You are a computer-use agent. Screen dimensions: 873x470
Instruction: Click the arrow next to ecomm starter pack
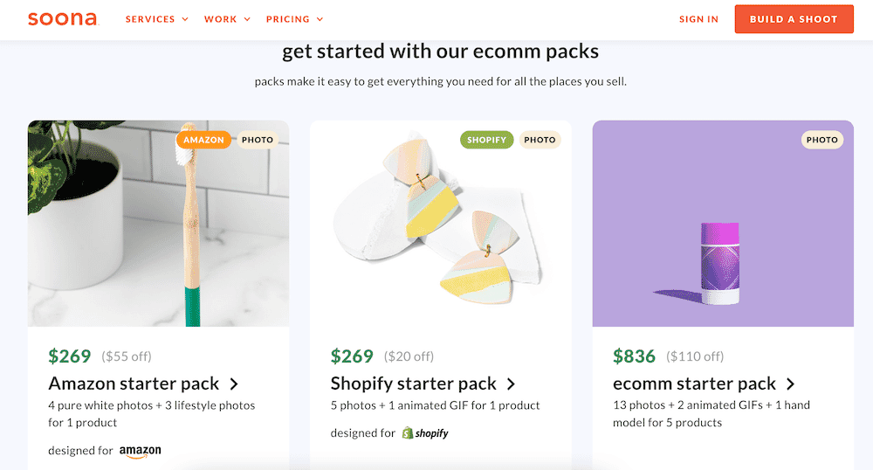click(x=790, y=384)
